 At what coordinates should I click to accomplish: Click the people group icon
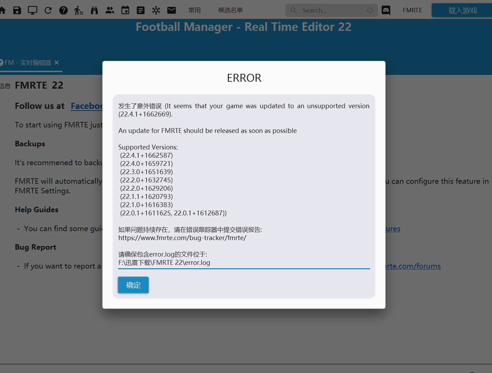(110, 10)
